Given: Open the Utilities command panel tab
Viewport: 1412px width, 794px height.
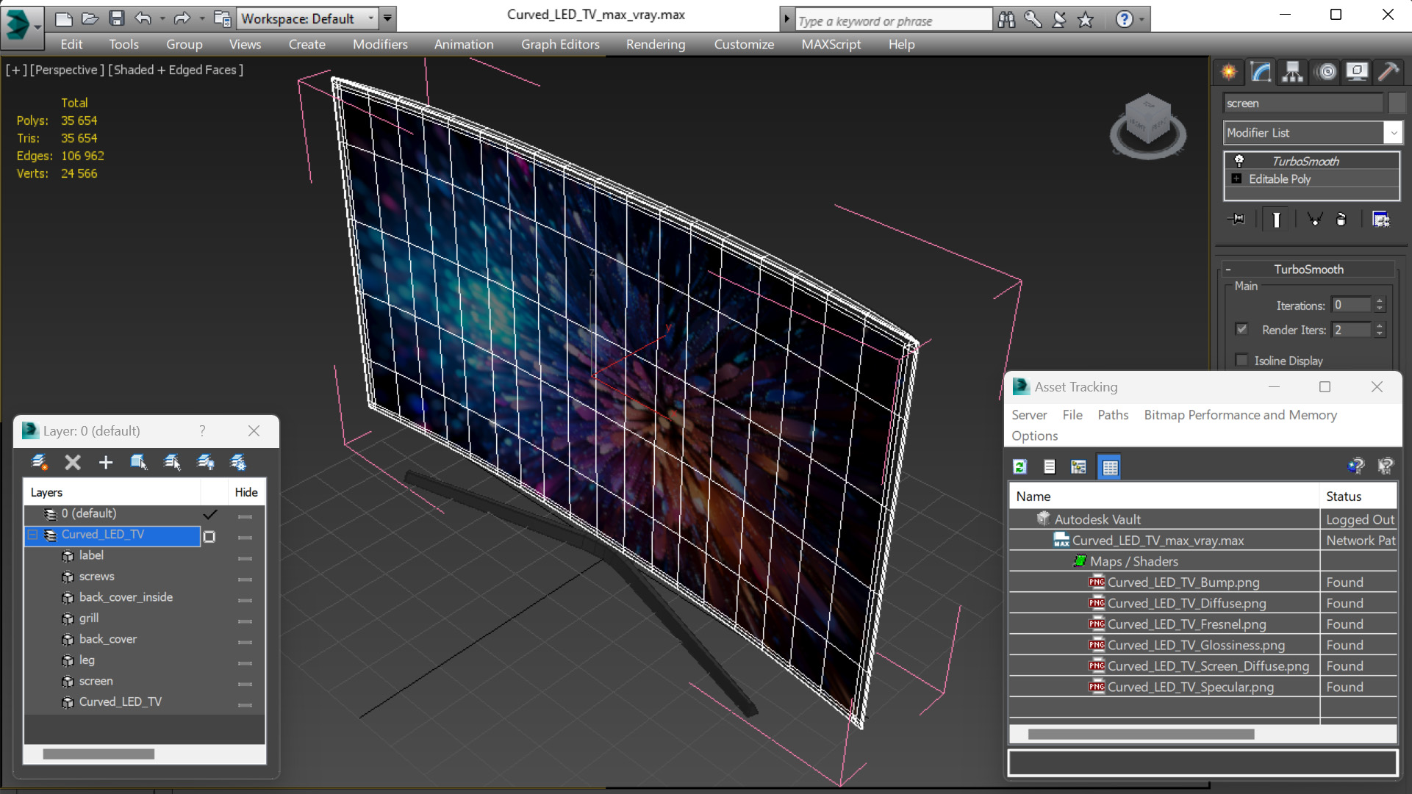Looking at the screenshot, I should [x=1388, y=71].
